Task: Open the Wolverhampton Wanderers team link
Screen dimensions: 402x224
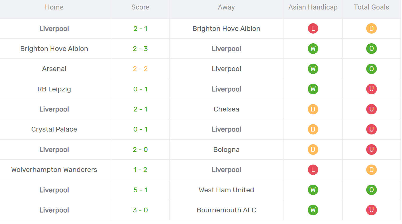Action: point(54,170)
